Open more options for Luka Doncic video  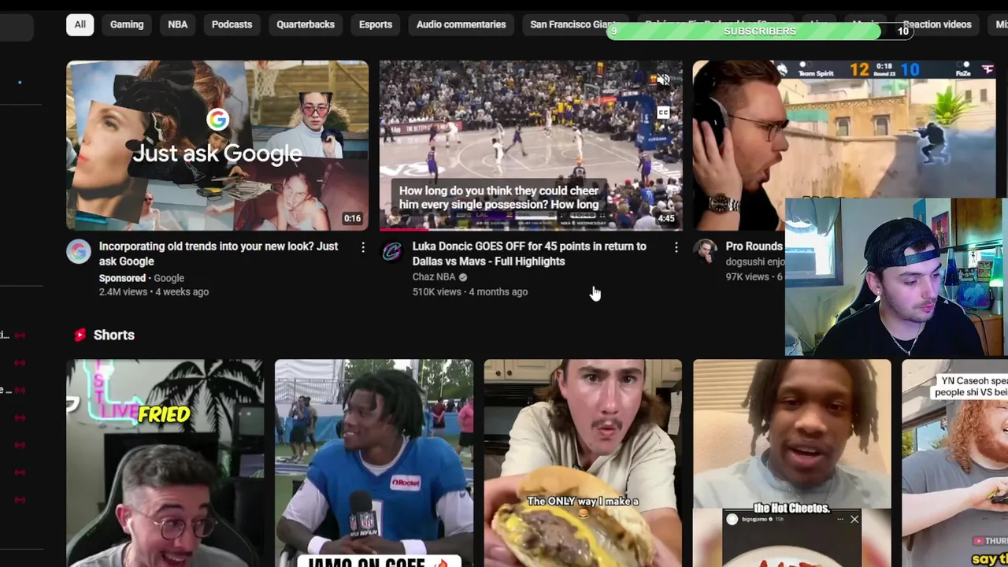click(x=676, y=247)
